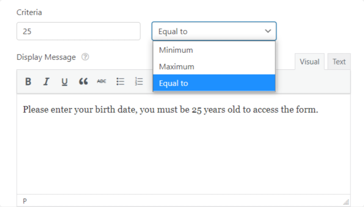The image size is (364, 207).
Task: Switch to the Visual editor tab
Action: (310, 62)
